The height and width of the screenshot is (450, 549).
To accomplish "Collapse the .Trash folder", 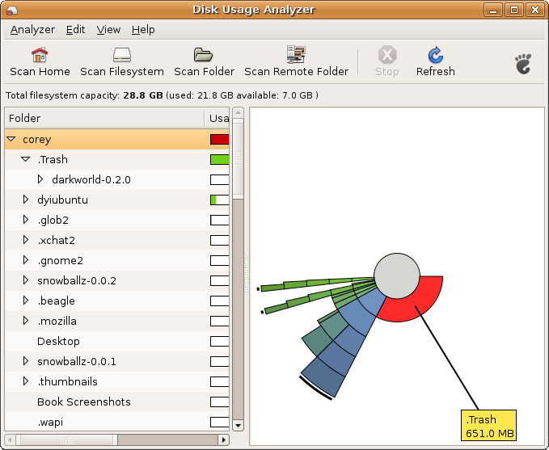I will (26, 159).
